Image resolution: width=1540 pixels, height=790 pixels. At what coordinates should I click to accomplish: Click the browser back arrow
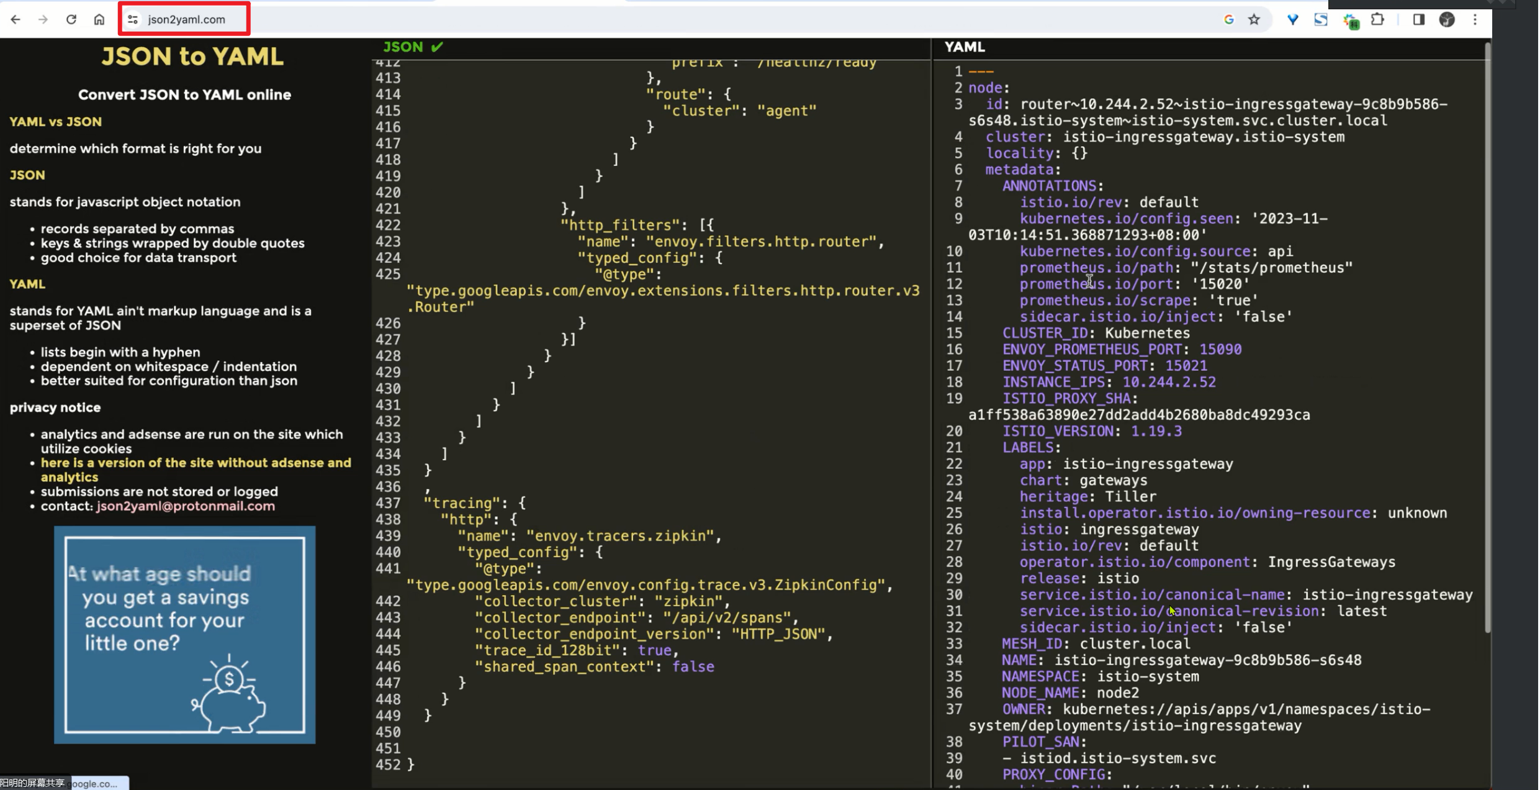pos(16,19)
